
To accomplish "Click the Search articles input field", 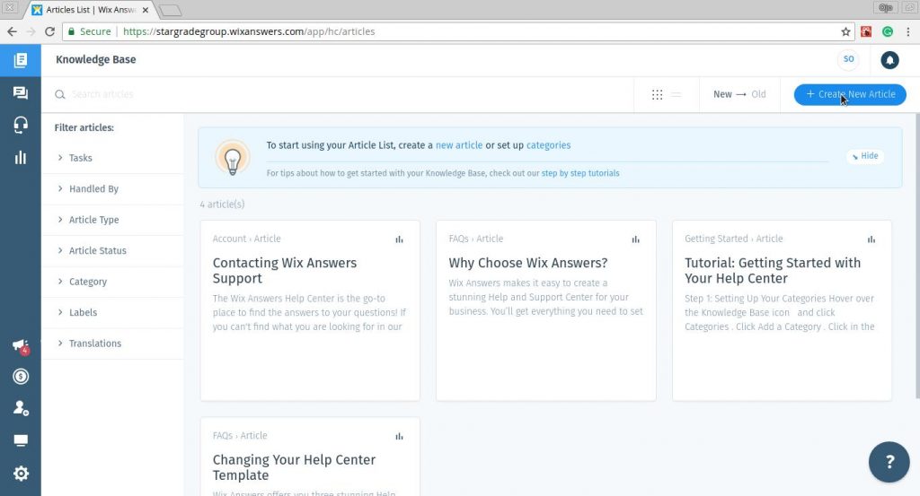I will (x=346, y=94).
